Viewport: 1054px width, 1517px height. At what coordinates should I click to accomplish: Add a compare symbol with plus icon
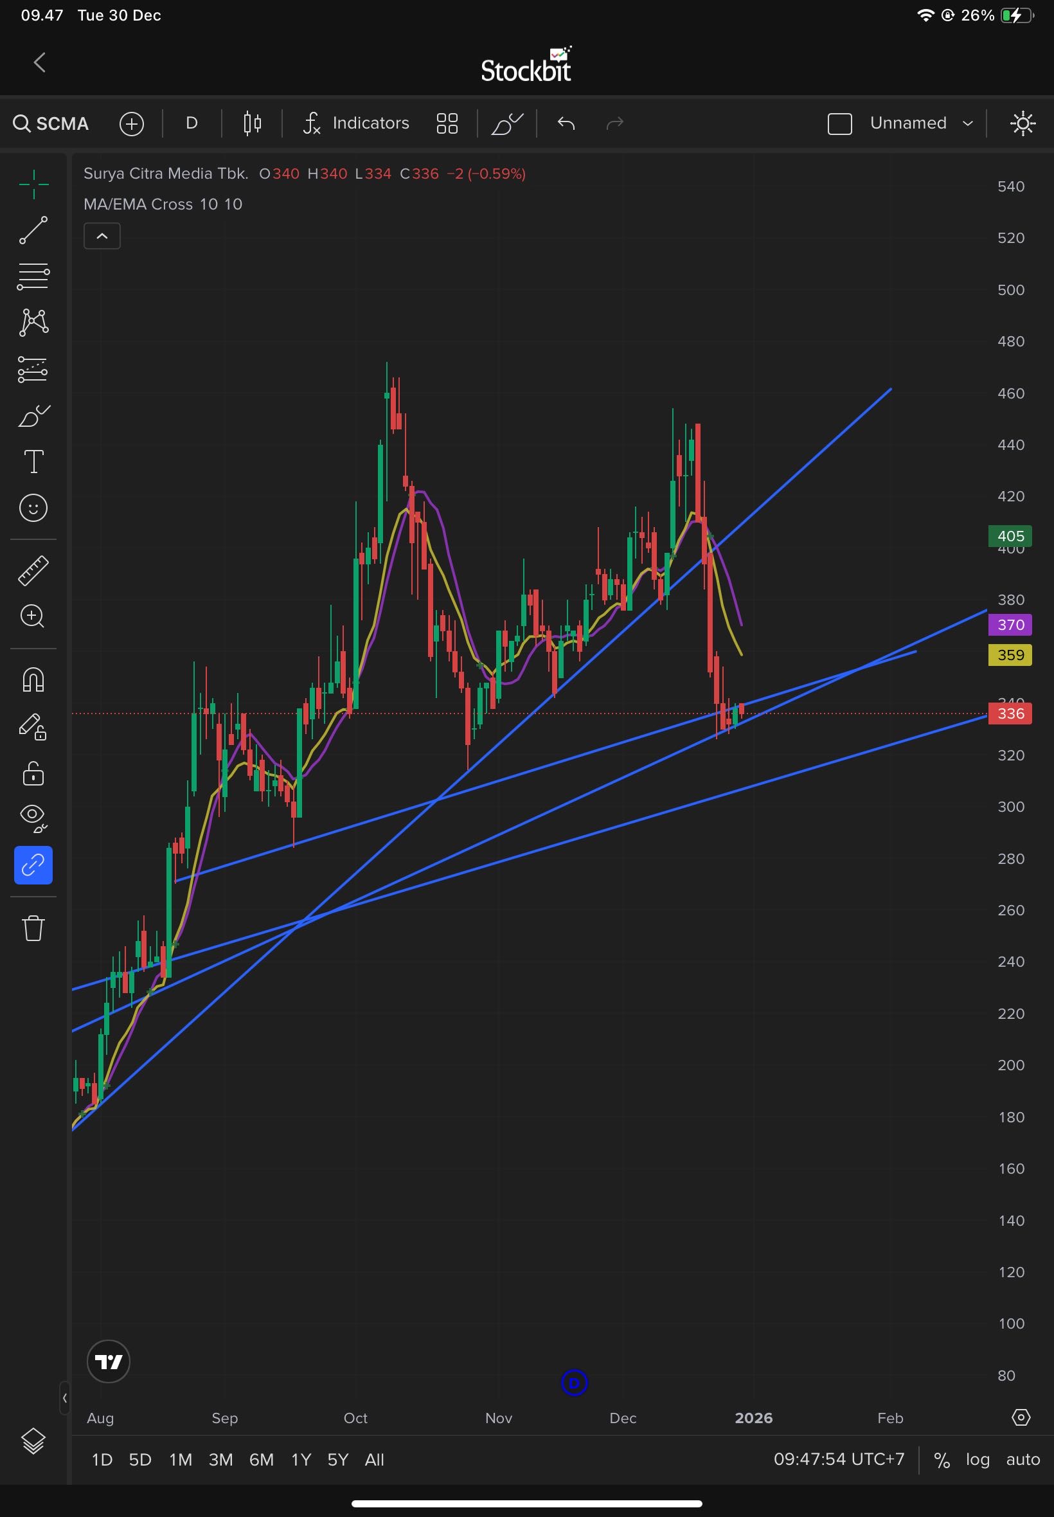point(131,123)
